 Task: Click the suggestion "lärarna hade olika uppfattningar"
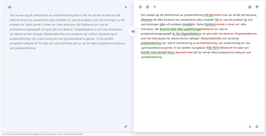click(180, 29)
